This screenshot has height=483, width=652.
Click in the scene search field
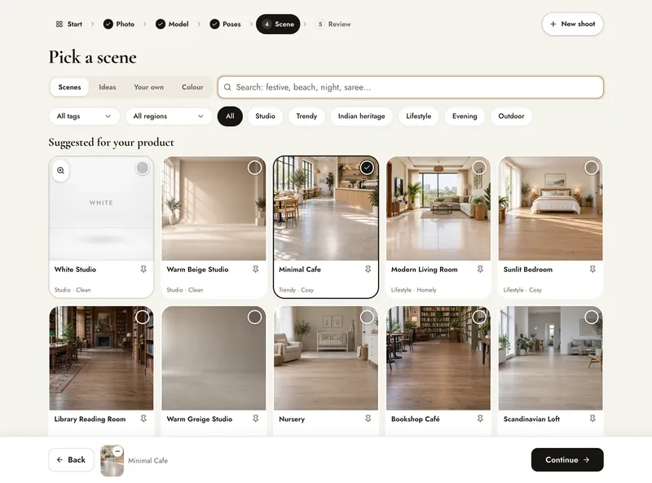(x=411, y=87)
